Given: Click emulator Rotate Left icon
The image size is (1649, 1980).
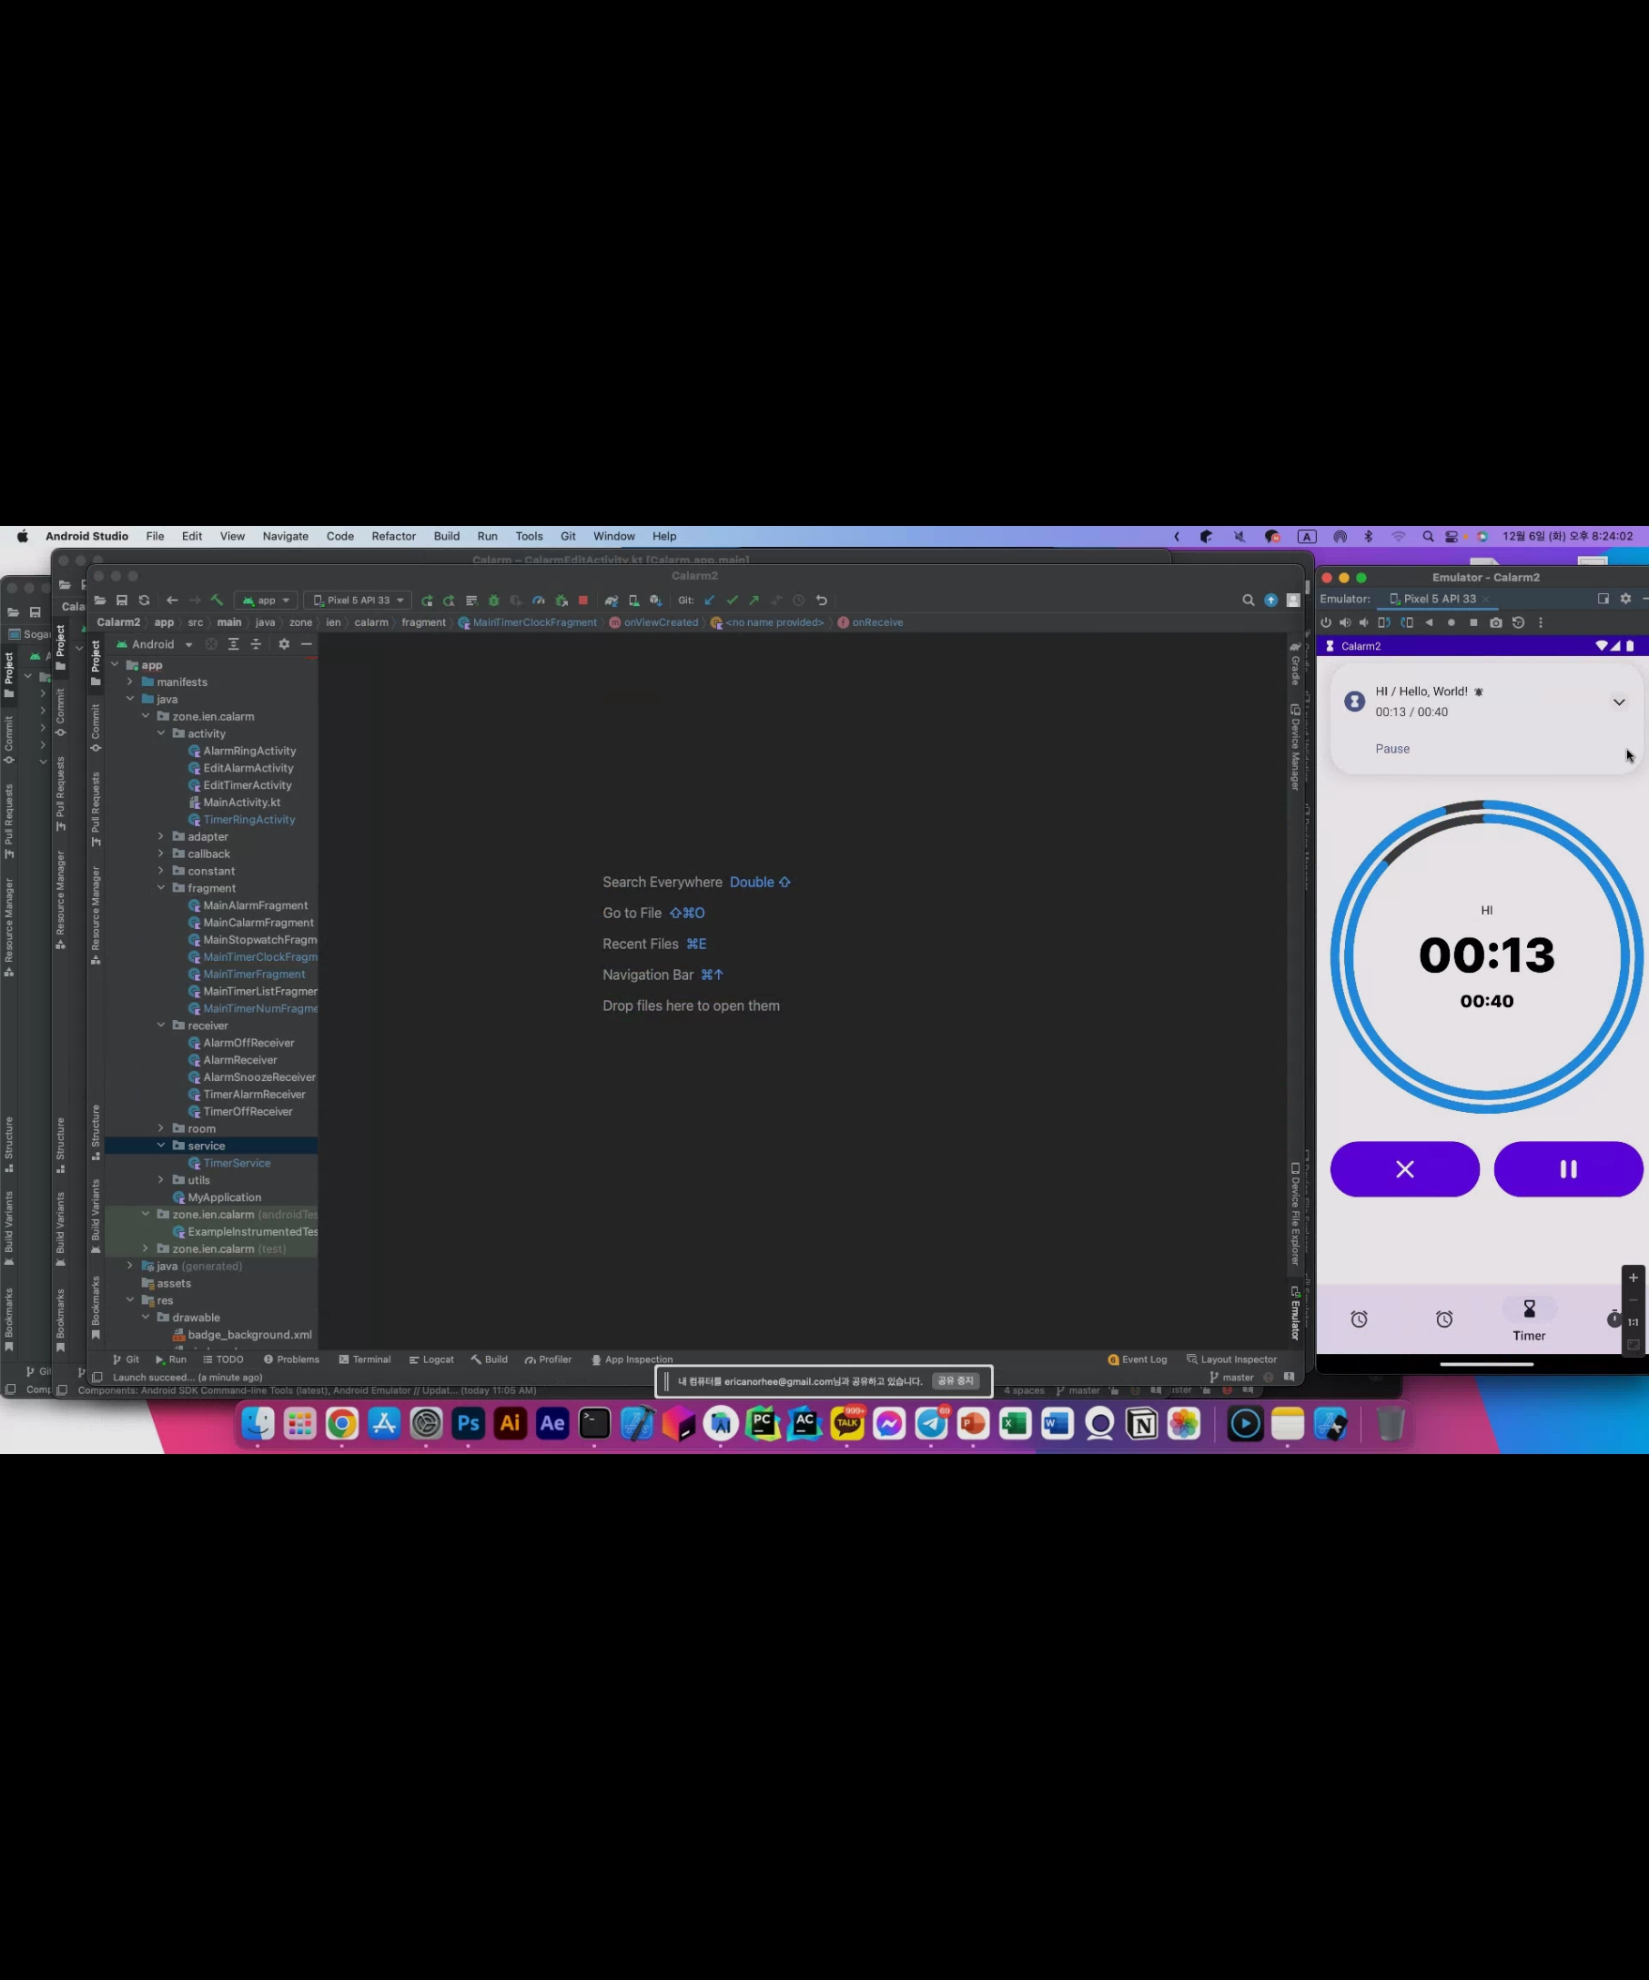Looking at the screenshot, I should [x=1384, y=622].
